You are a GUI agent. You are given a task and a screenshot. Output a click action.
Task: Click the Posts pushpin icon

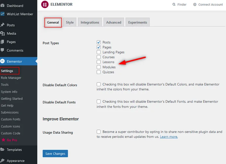pyautogui.click(x=2, y=25)
